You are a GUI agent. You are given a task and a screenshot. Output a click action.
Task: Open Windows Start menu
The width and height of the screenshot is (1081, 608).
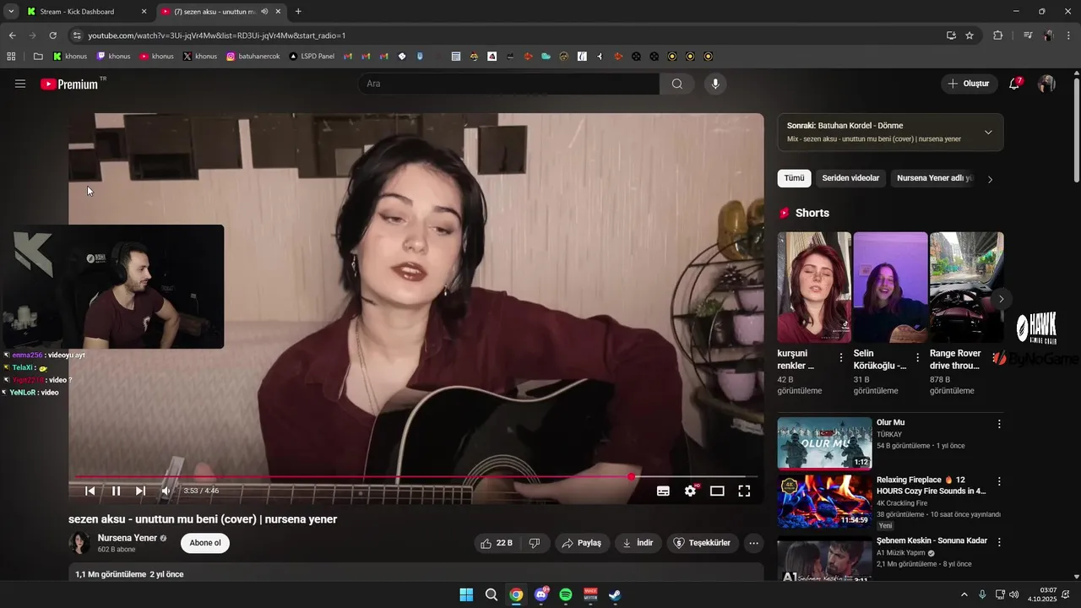click(466, 594)
